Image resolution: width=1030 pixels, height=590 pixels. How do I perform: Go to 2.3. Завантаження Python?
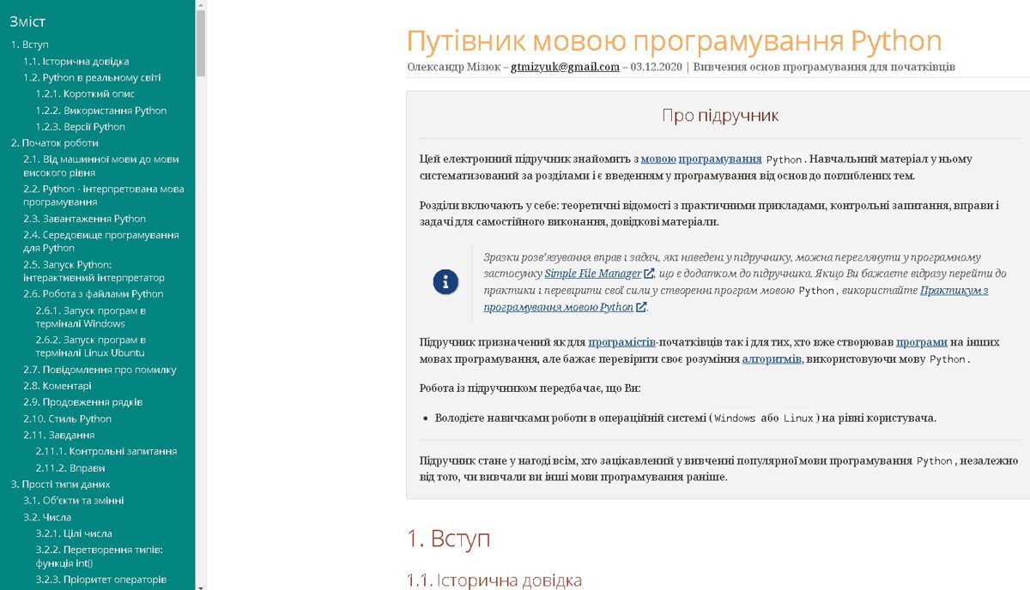(84, 219)
